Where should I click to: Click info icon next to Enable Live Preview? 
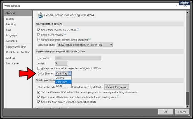coord(65,34)
